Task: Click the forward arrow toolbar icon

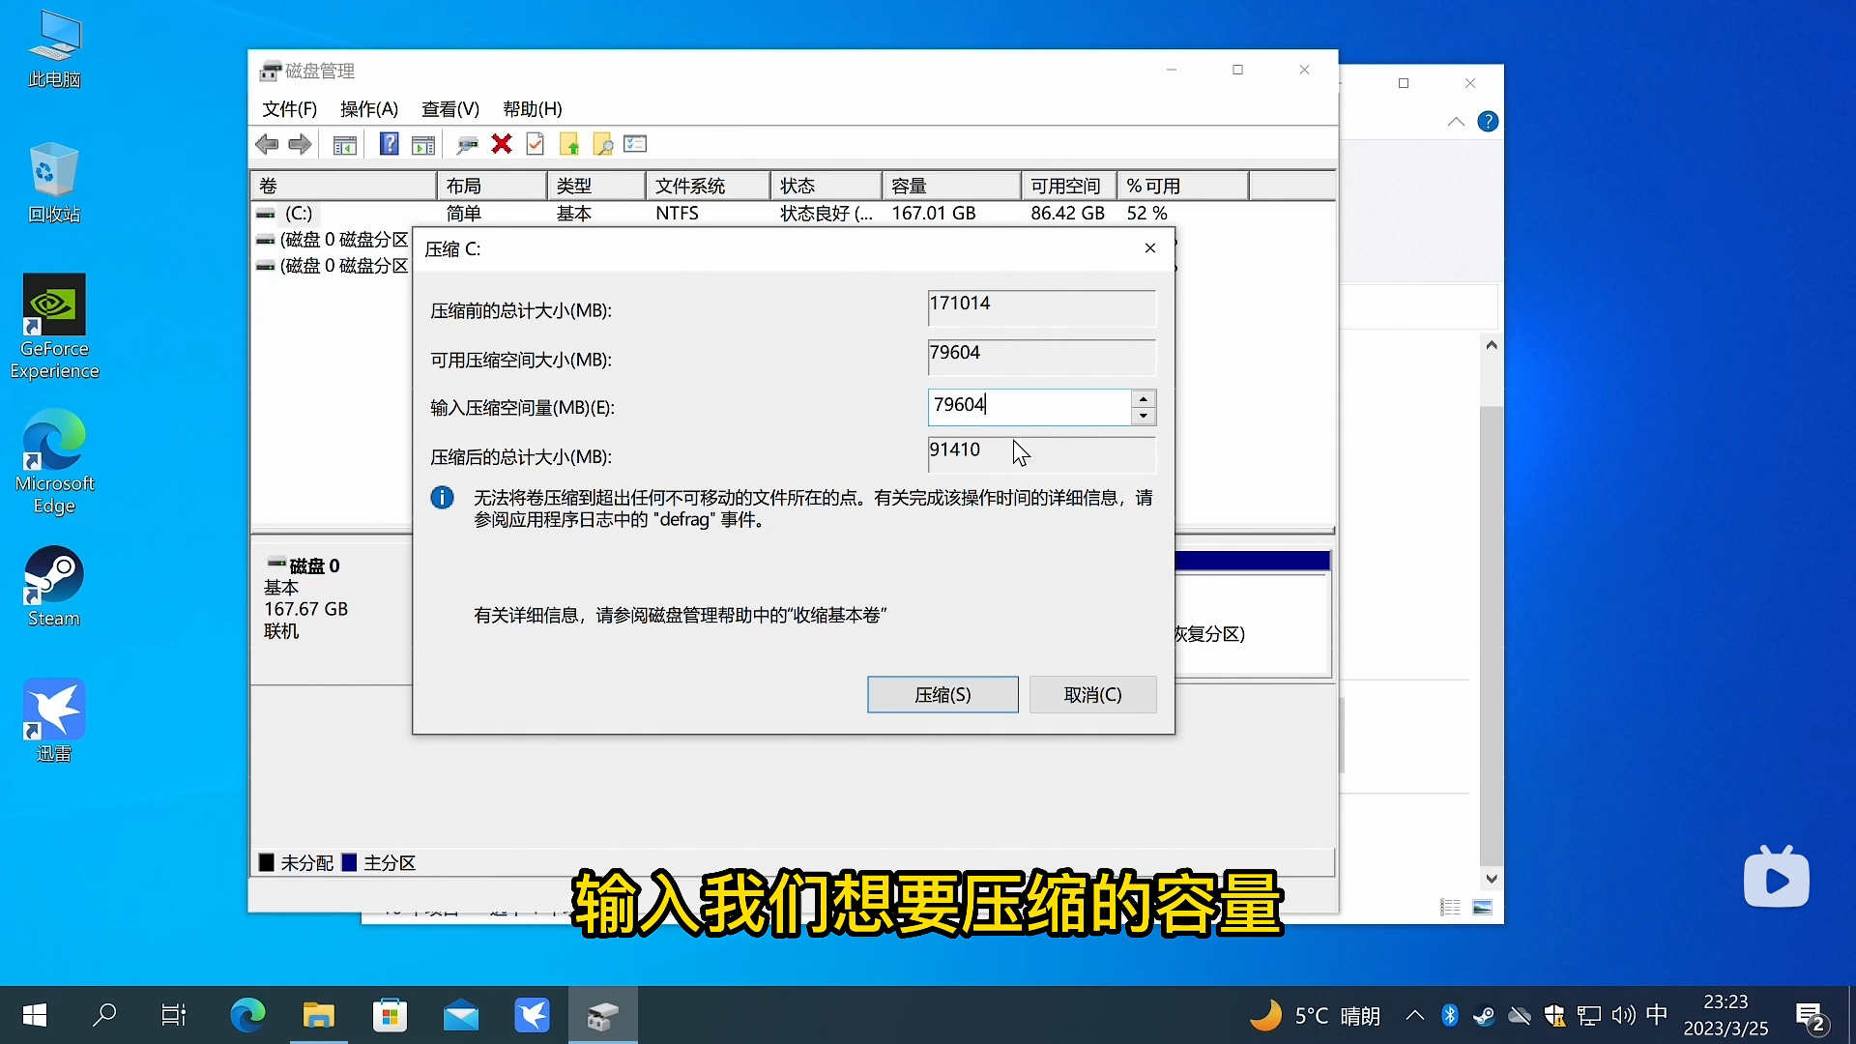Action: pyautogui.click(x=301, y=145)
